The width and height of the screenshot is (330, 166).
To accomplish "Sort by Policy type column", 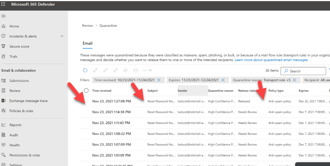I will coord(276,91).
